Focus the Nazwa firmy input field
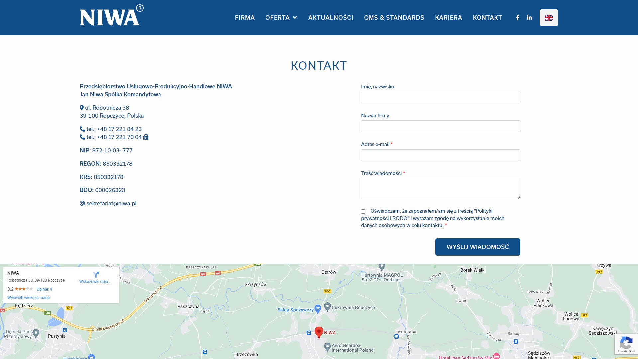The image size is (638, 359). tap(441, 126)
